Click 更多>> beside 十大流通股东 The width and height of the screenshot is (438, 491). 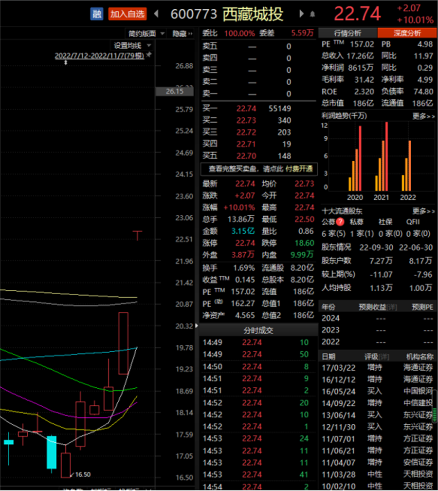(x=423, y=211)
